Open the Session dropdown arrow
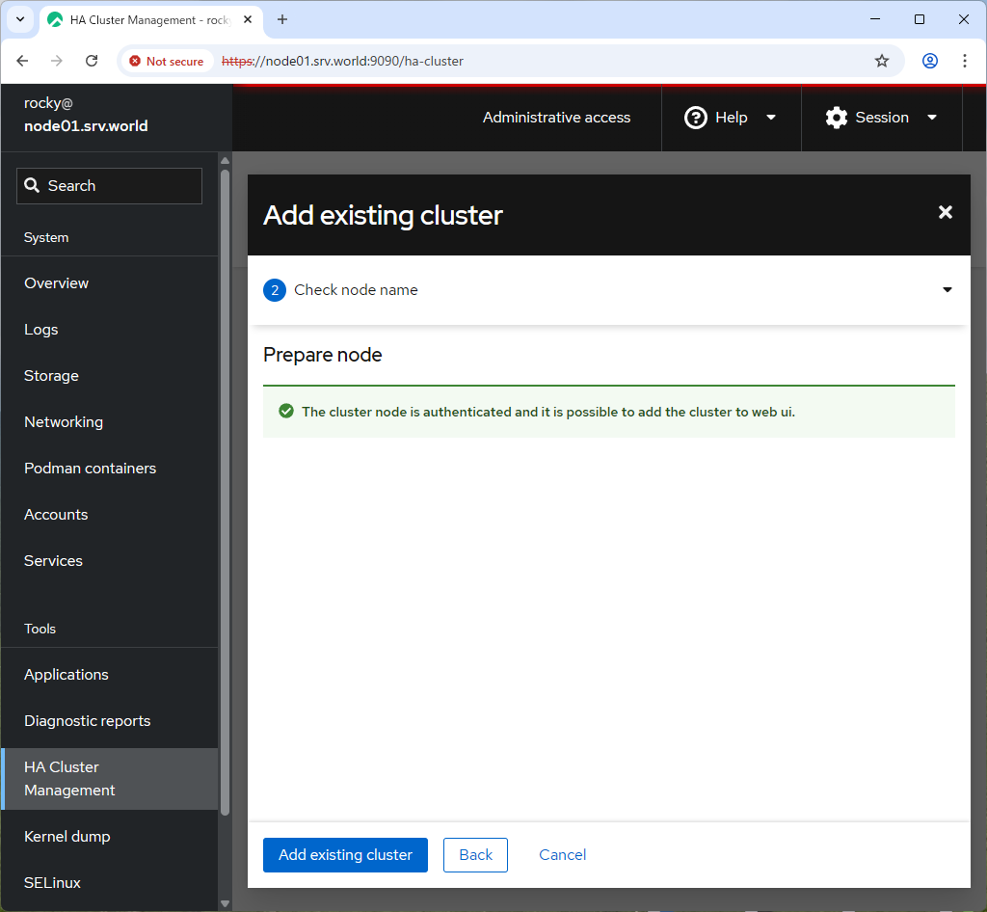The width and height of the screenshot is (987, 912). tap(932, 118)
